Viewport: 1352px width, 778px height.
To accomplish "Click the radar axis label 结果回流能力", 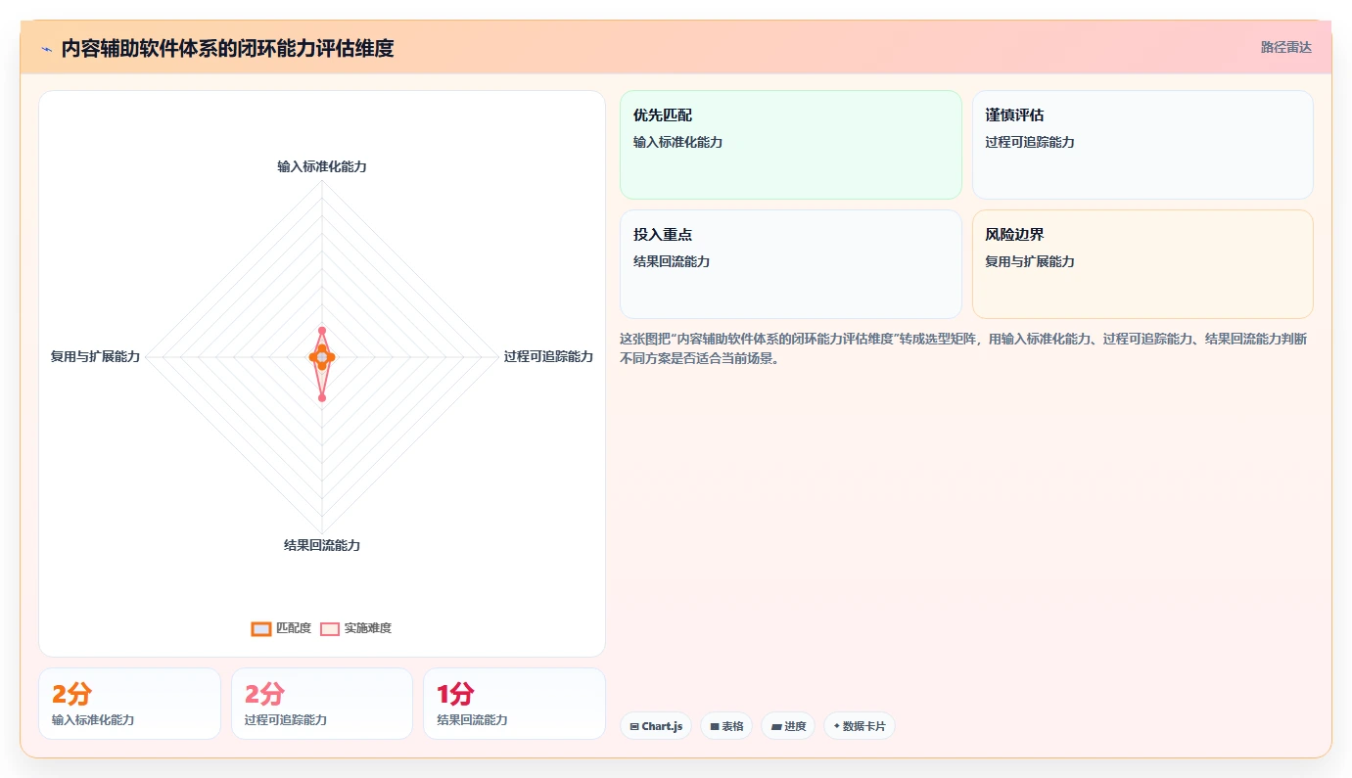I will 322,545.
